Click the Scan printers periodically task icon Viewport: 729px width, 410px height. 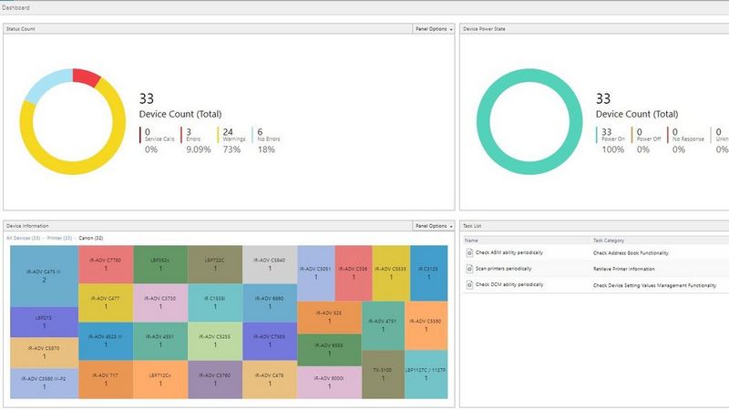[469, 269]
